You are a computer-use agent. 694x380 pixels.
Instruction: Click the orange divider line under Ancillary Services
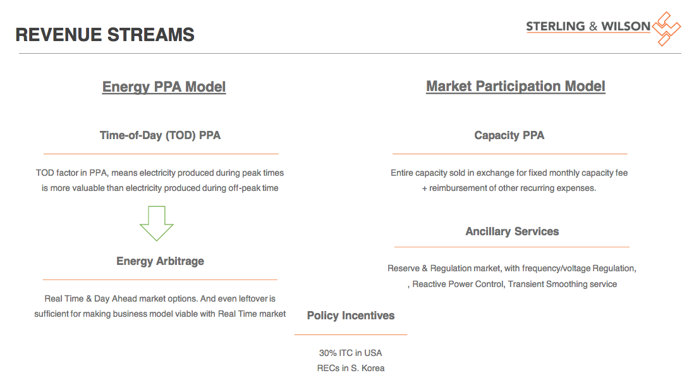tap(512, 247)
